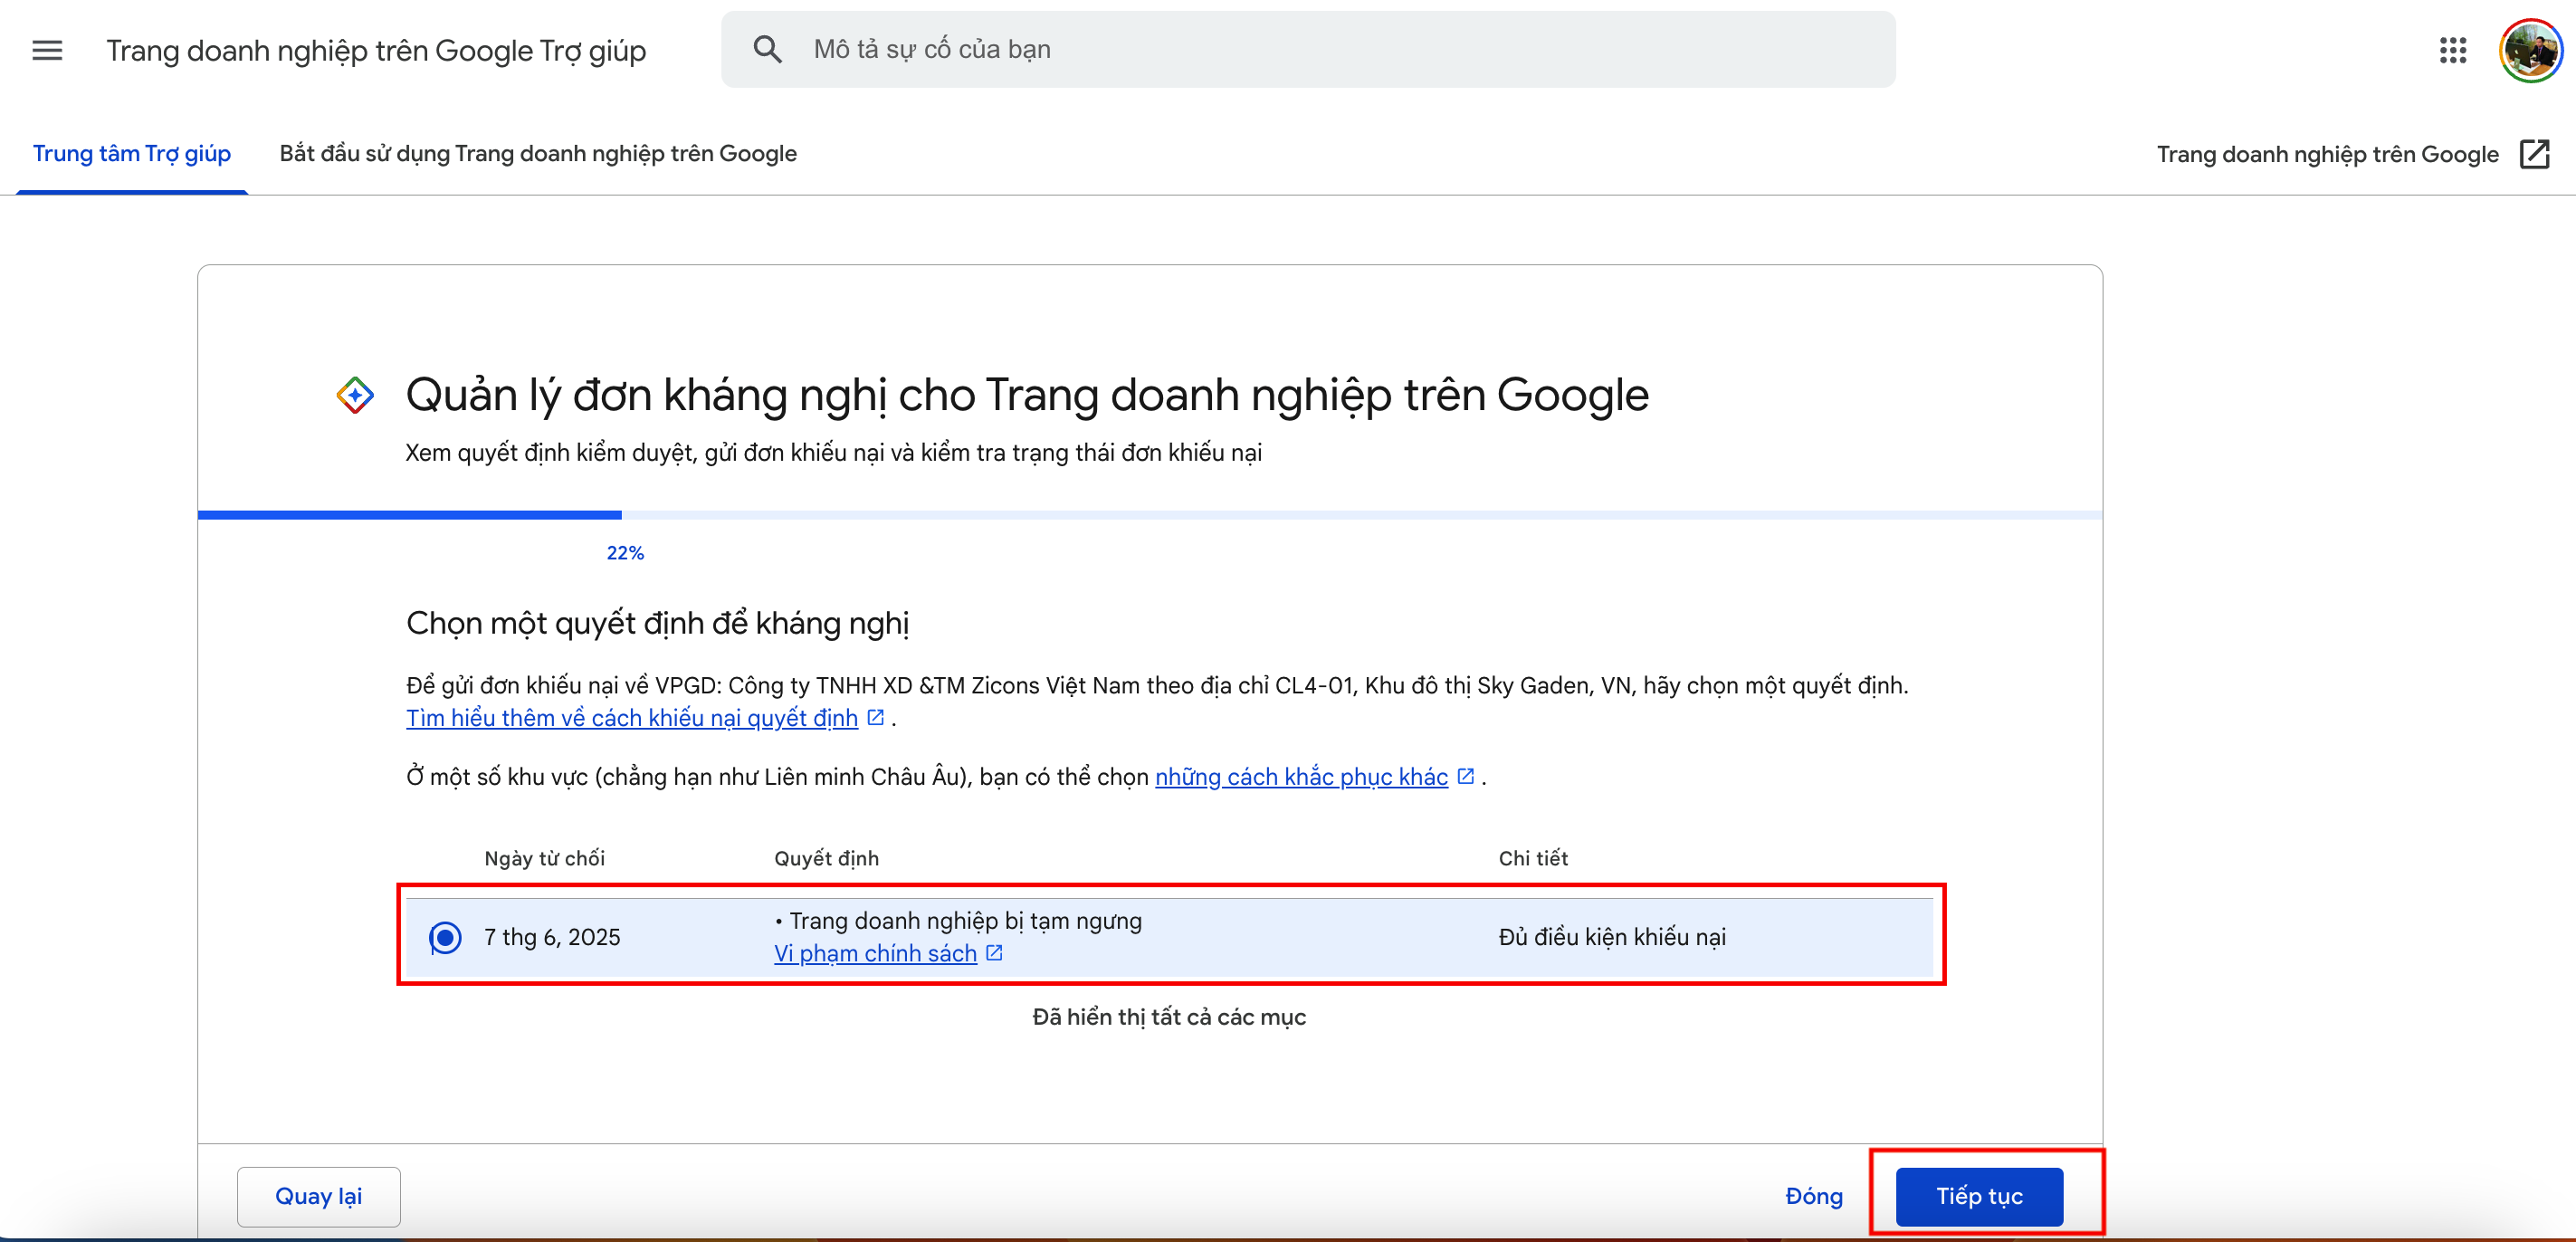Focus the Mô tả sự cố search field
Viewport: 2576px width, 1242px height.
[1308, 49]
